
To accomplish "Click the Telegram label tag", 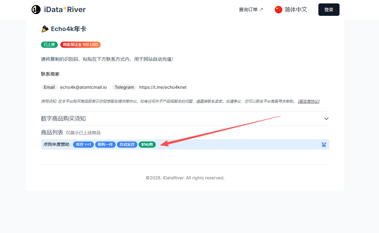I will pyautogui.click(x=124, y=87).
